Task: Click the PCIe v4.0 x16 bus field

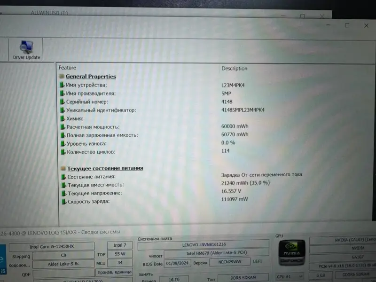Action: pyautogui.click(x=343, y=266)
